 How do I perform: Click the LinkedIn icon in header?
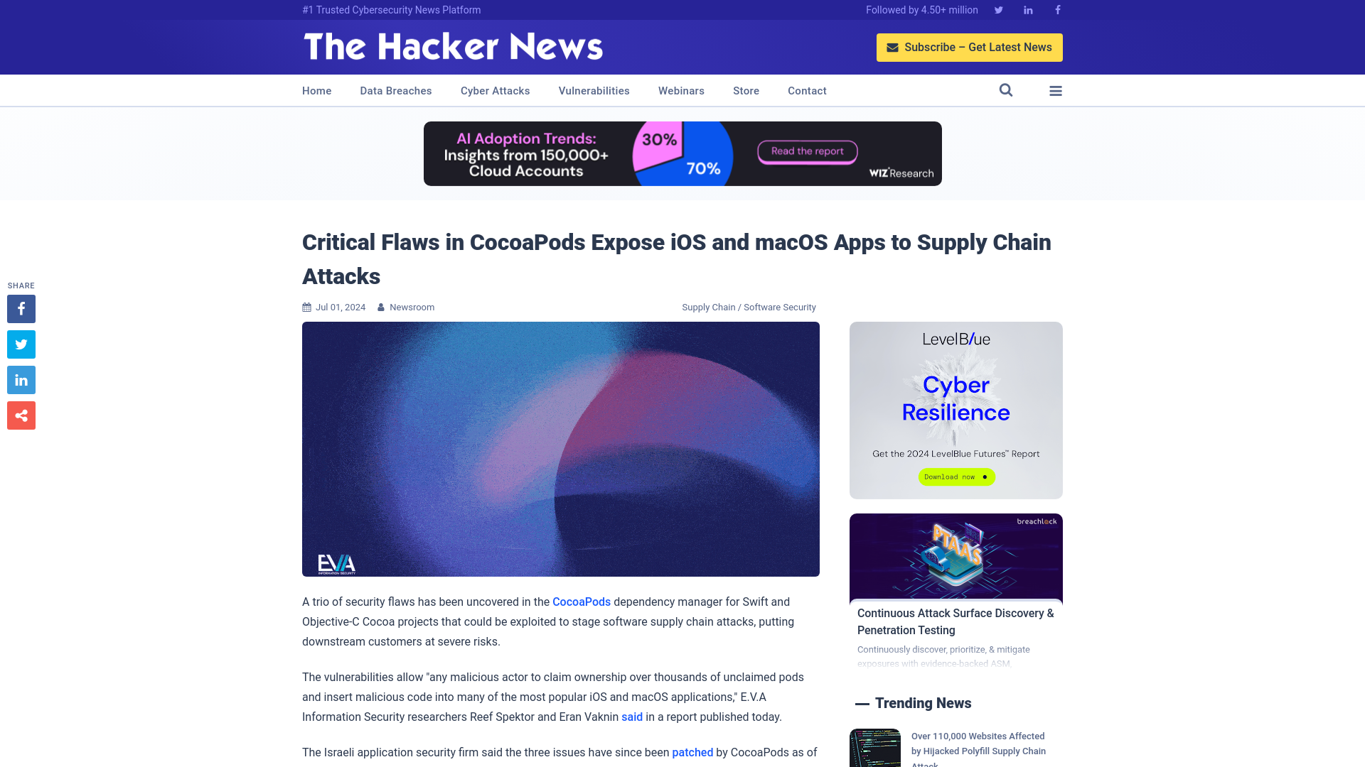click(1027, 9)
